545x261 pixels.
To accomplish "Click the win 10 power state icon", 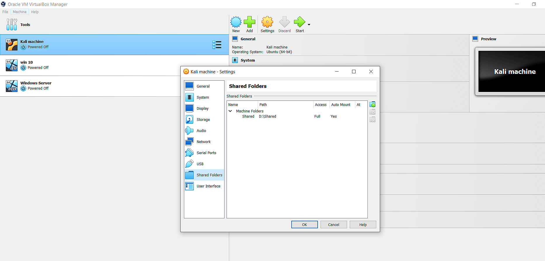I will point(23,68).
